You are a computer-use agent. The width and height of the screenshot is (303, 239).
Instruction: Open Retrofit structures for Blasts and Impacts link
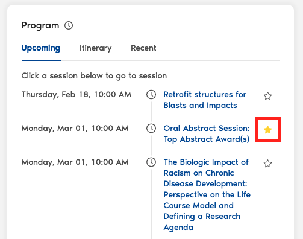tap(205, 100)
